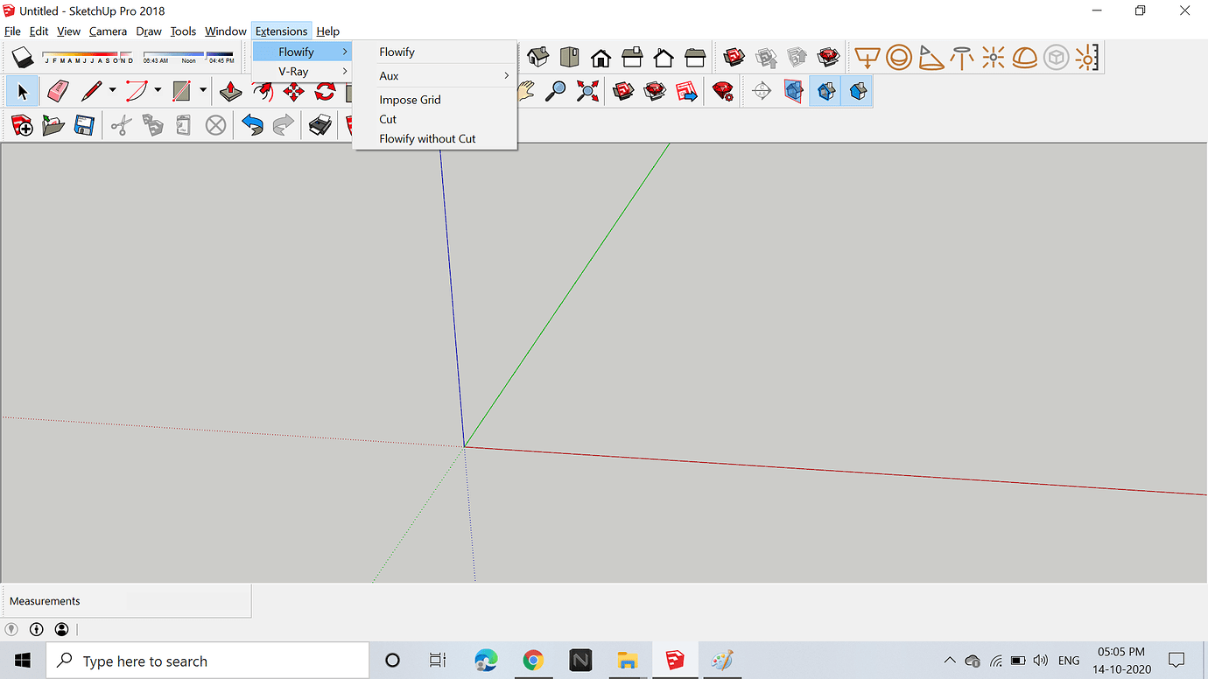Choose the Rotate tool

pyautogui.click(x=327, y=90)
